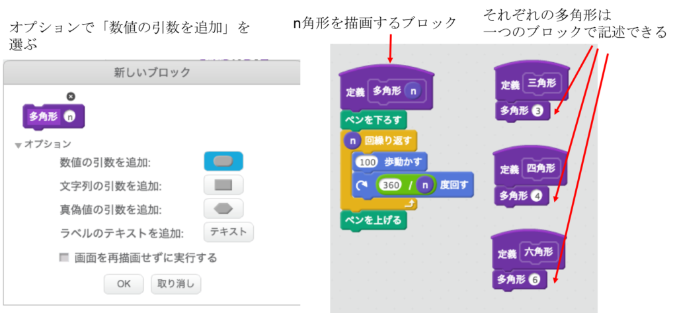This screenshot has height=313, width=677.
Task: Click the 多角形 label in dialog block preview
Action: click(x=44, y=116)
